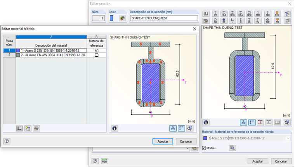The height and width of the screenshot is (167, 295).
Task: Open info button in hybrid material preview
Action: pos(115,129)
